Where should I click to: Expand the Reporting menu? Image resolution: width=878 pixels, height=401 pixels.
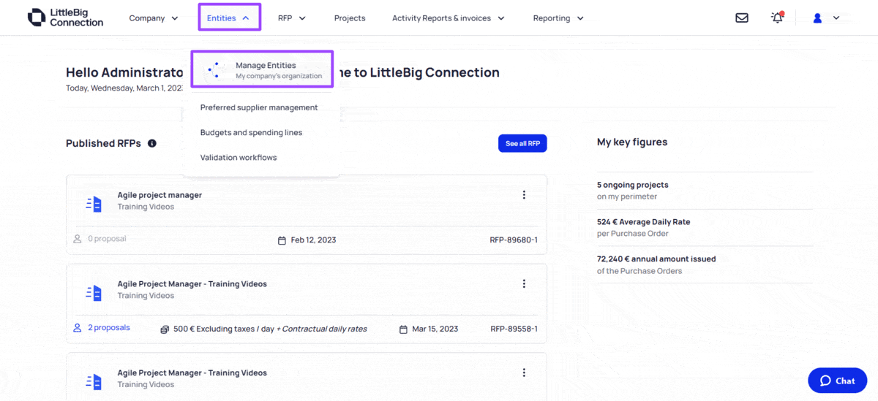[x=558, y=18]
